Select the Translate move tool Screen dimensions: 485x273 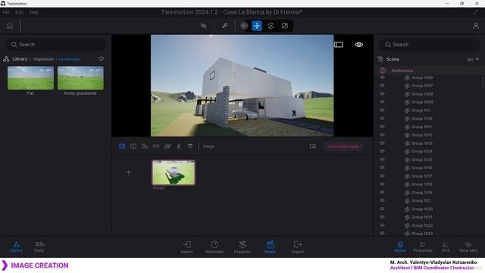point(257,26)
